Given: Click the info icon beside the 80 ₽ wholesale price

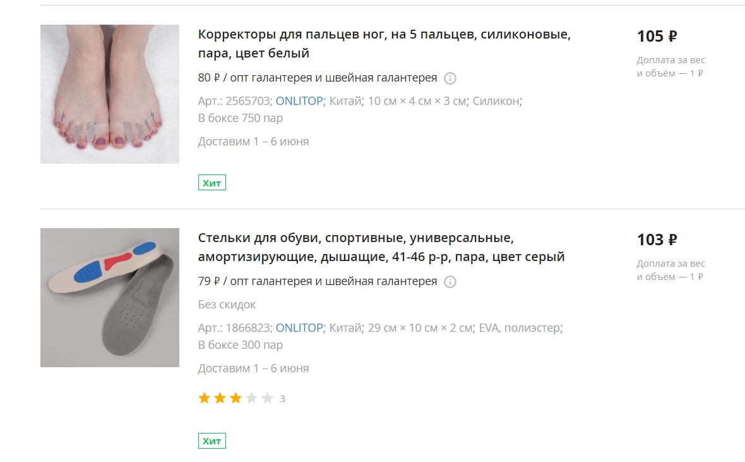Looking at the screenshot, I should (450, 78).
